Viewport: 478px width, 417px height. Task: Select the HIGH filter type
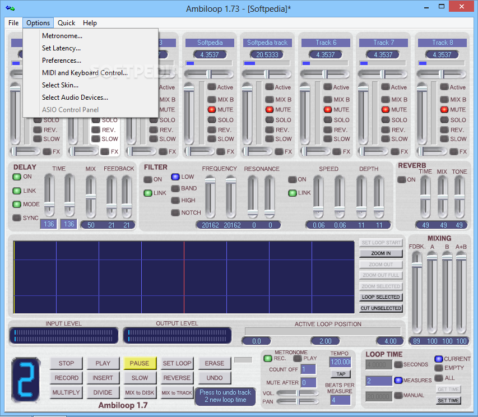click(175, 200)
